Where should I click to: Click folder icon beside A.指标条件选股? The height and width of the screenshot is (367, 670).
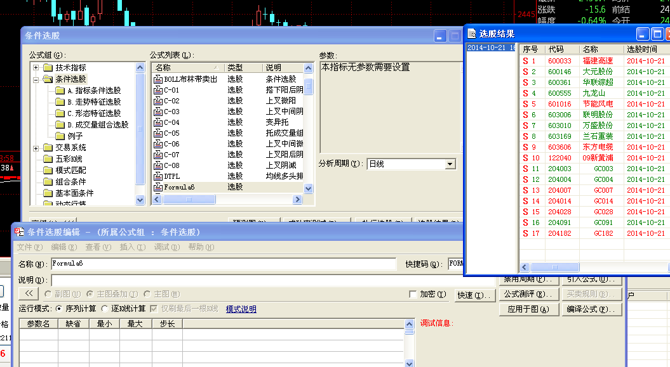pos(60,91)
